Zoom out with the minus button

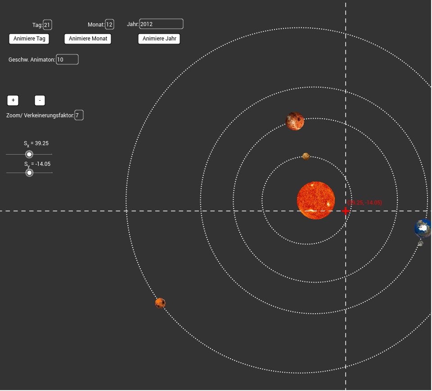40,100
